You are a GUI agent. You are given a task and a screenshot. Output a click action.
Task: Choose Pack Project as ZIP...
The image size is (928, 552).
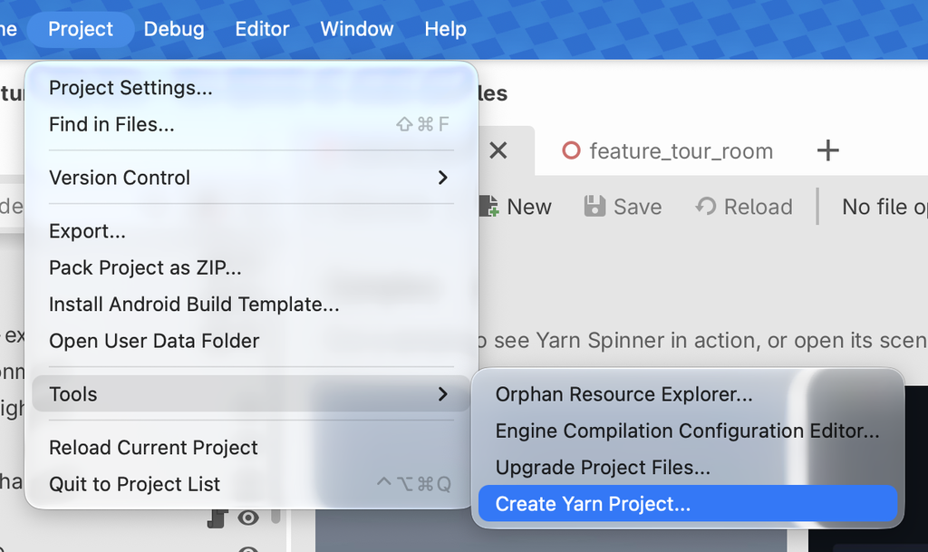(251, 268)
